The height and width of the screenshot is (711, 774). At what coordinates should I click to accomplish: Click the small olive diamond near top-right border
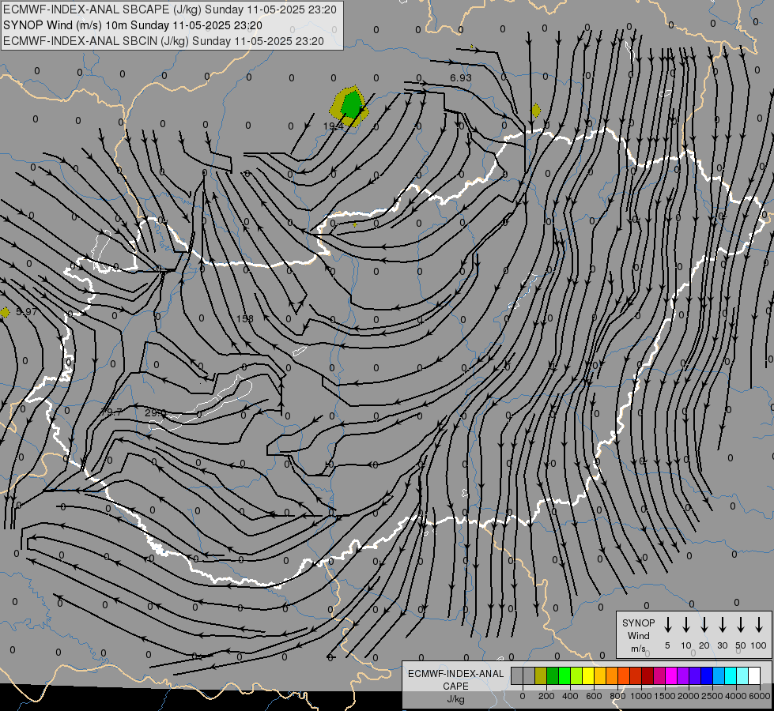tap(536, 111)
